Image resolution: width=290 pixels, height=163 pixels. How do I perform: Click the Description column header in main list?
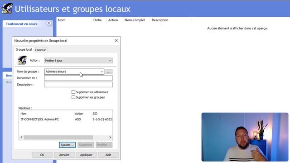click(170, 20)
